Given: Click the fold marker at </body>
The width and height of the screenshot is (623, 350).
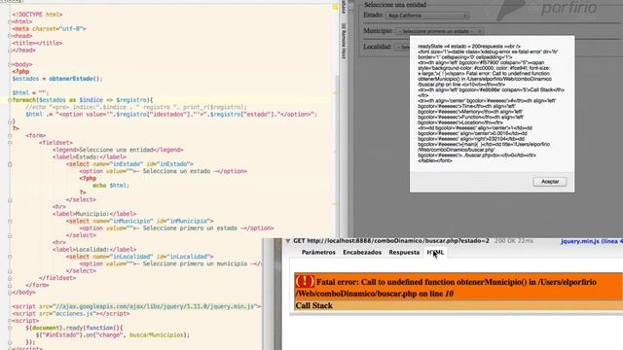Looking at the screenshot, I should tap(10, 293).
